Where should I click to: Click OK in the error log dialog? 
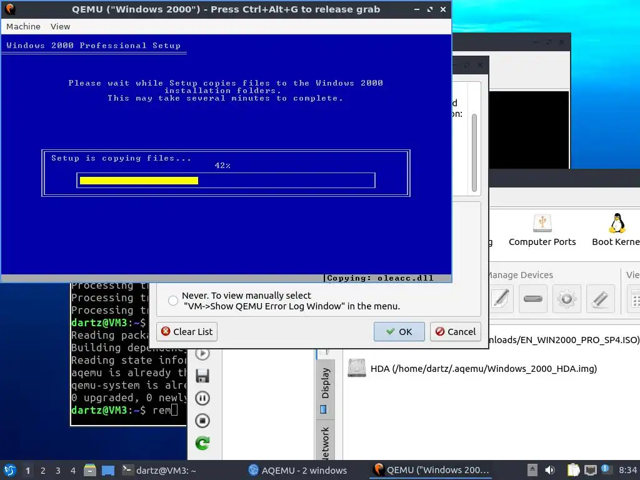click(399, 331)
